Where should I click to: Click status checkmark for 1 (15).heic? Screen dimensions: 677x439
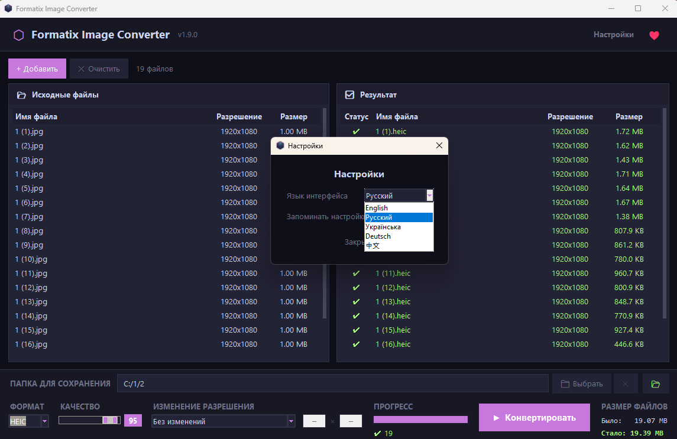click(356, 330)
